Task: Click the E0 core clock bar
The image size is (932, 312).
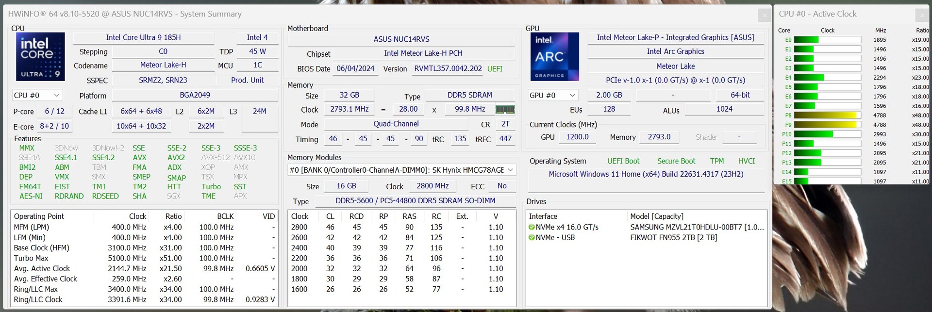Action: coord(827,40)
